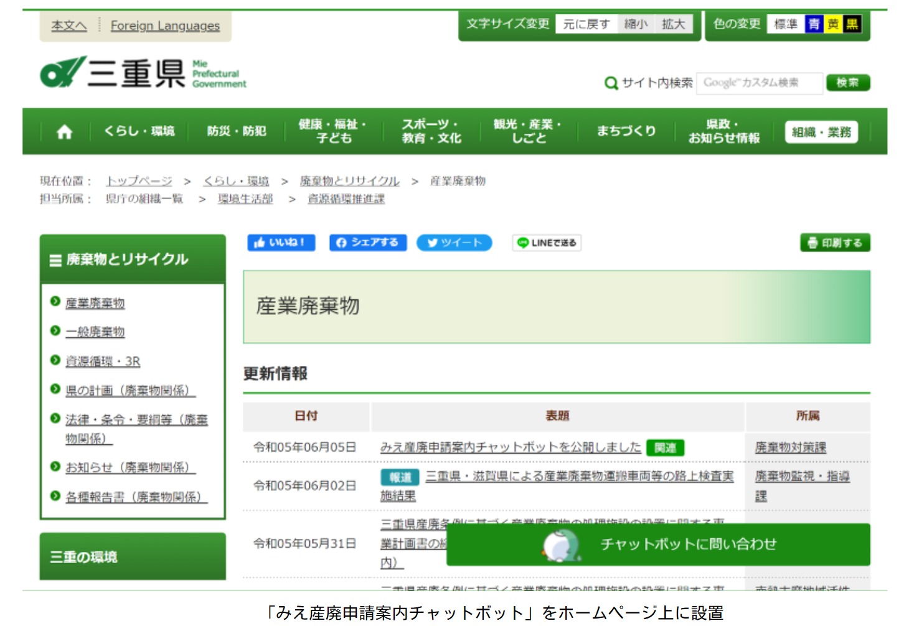Click the 関連 green tag
909x626 pixels.
coord(665,448)
